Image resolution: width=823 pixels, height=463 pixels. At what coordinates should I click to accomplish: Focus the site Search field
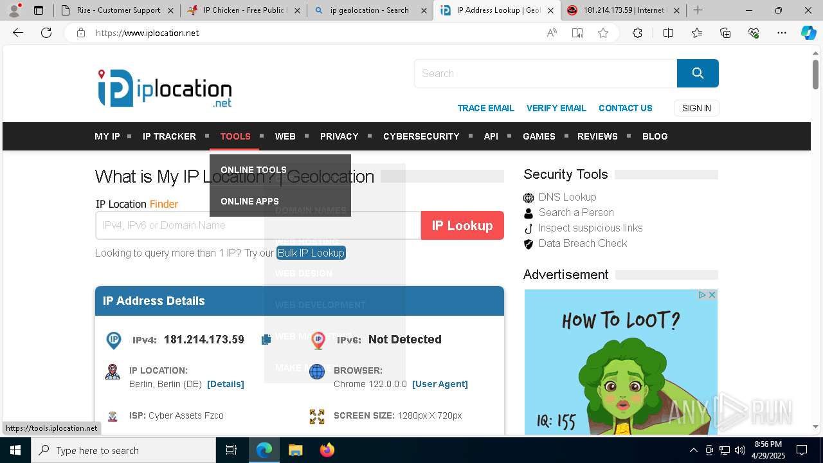(546, 73)
